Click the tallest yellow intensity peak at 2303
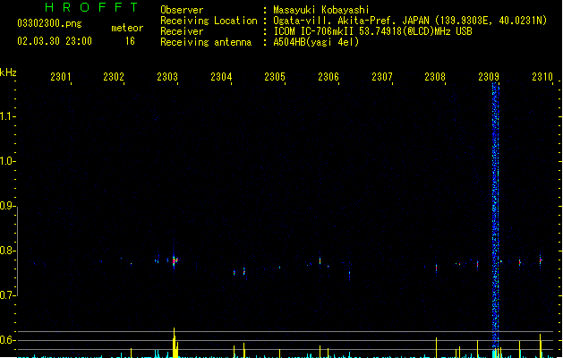Viewport: 563px width, 358px height. (x=175, y=343)
